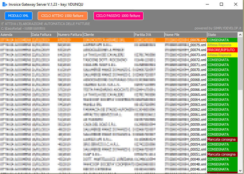This screenshot has height=174, width=244.
Task: Sort by the Numero Fattura column header
Action: coord(70,35)
